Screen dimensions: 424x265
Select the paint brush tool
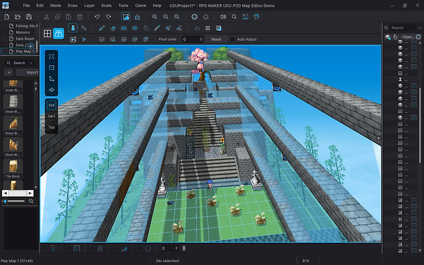point(168,28)
